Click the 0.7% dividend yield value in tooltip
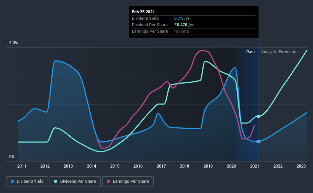This screenshot has height=193, width=313. coord(178,18)
